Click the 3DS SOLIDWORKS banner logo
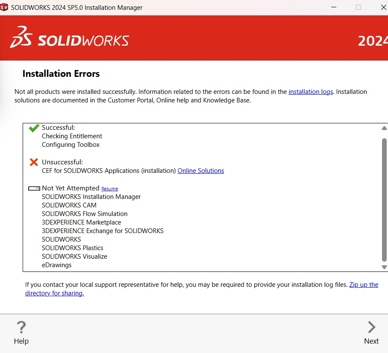Screen dimensions: 388x353 click(69, 37)
